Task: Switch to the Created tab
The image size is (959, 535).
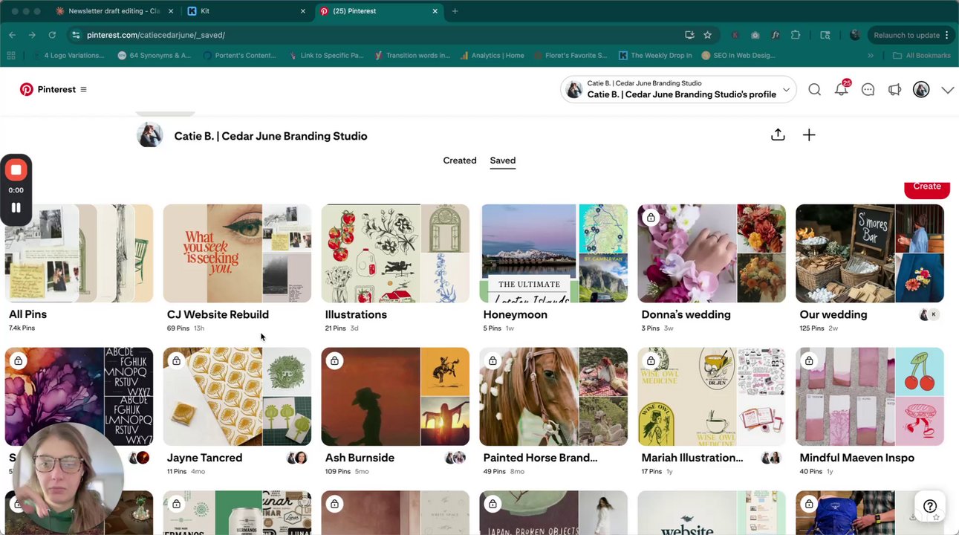Action: (460, 160)
